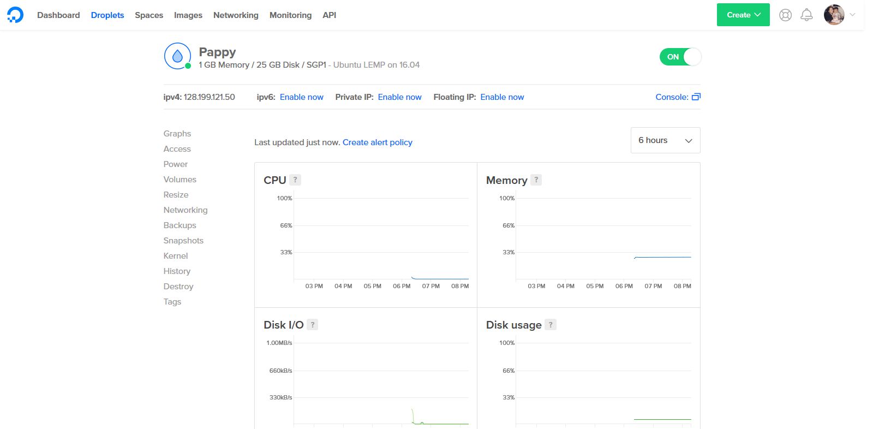Select Tags in the sidebar

[x=172, y=301]
